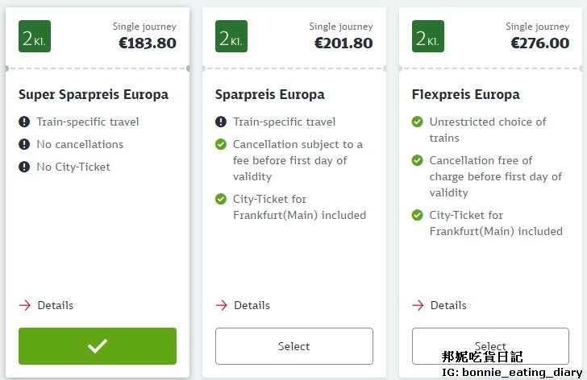Click the 2 Kl. class badge on Sparpreis Europa

[231, 37]
